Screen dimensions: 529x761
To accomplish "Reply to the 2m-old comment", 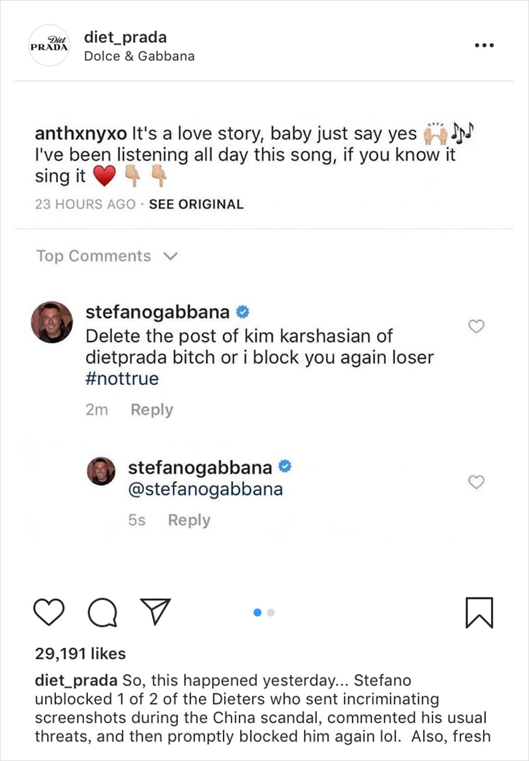I will tap(152, 410).
